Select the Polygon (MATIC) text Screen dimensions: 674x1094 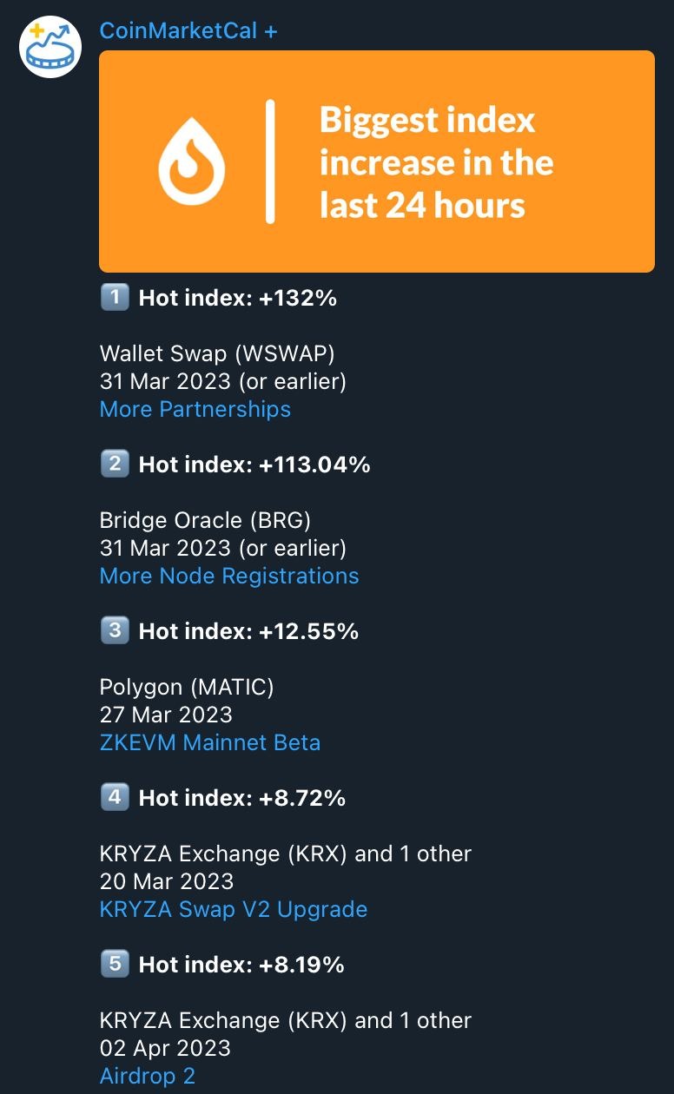click(187, 687)
